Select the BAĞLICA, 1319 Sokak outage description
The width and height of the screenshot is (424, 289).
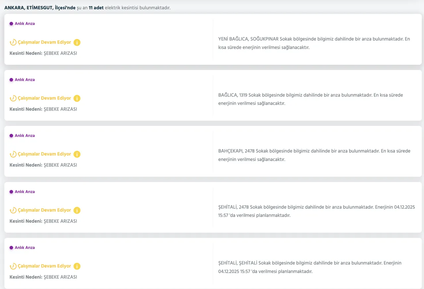pyautogui.click(x=310, y=99)
